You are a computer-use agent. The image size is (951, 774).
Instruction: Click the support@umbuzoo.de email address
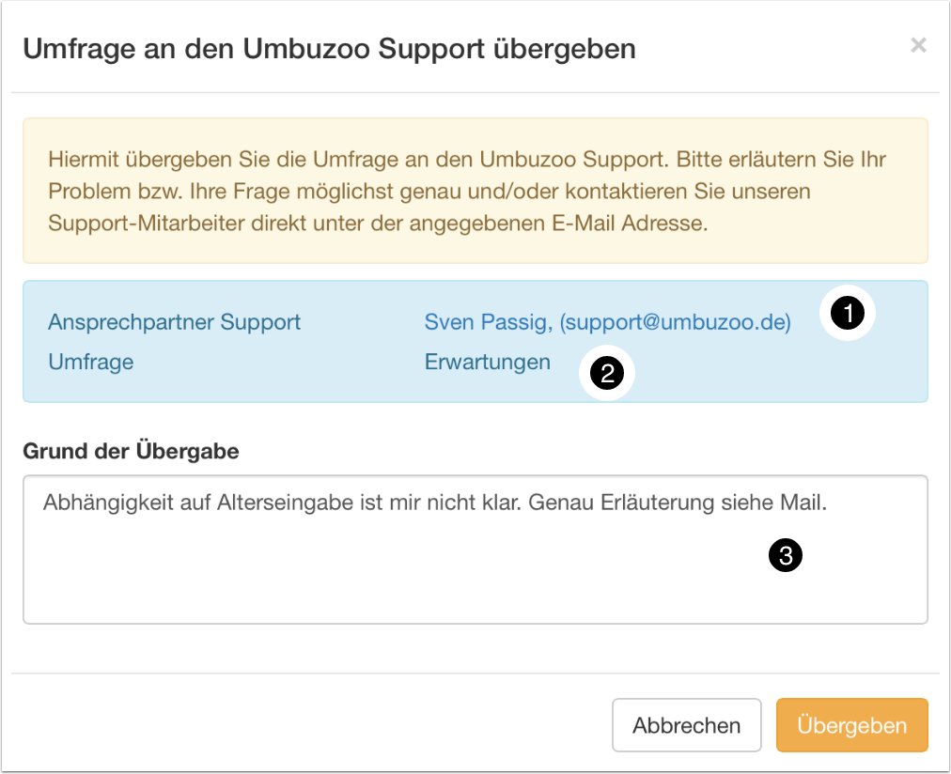tap(676, 322)
